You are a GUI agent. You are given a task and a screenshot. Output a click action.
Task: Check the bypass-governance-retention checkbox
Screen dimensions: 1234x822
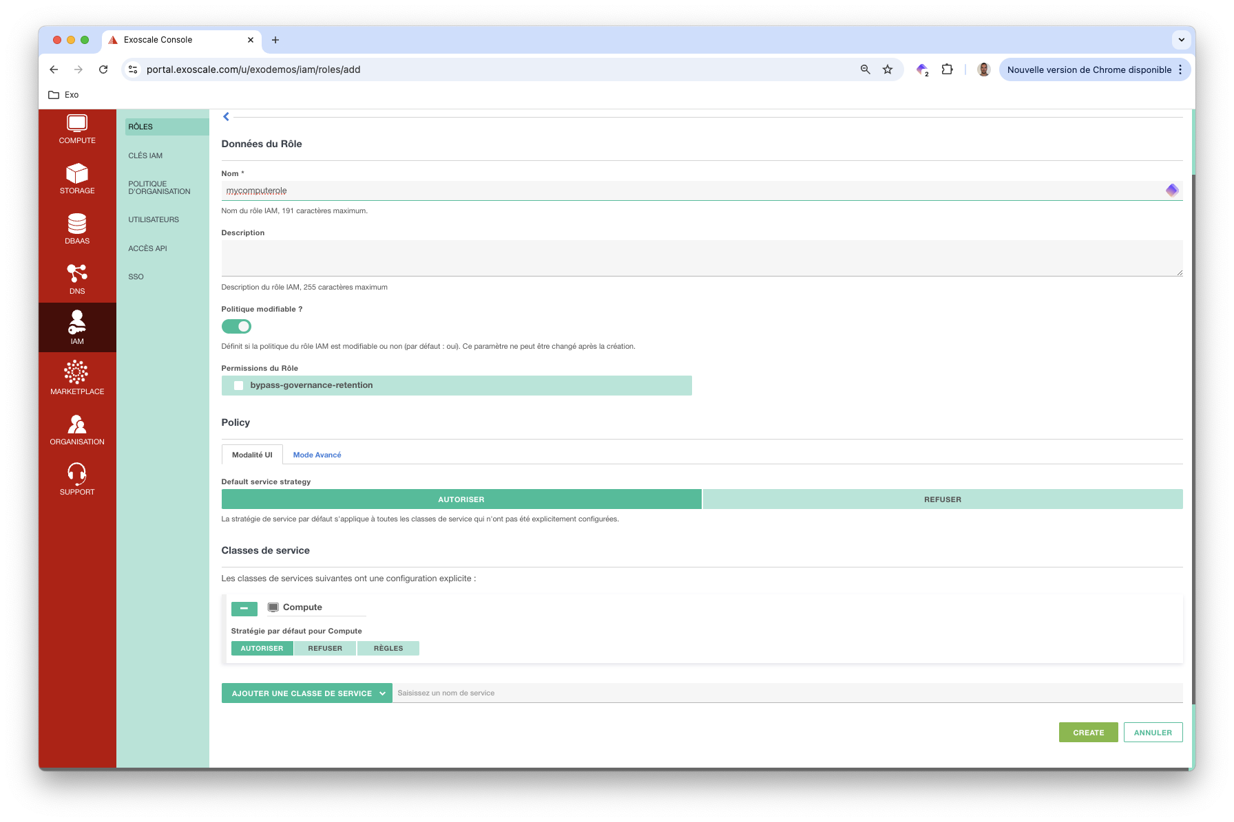tap(239, 386)
